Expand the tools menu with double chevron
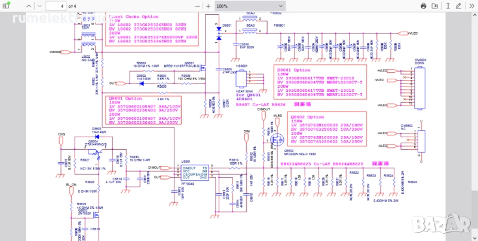This screenshot has width=478, height=241. click(x=471, y=5)
